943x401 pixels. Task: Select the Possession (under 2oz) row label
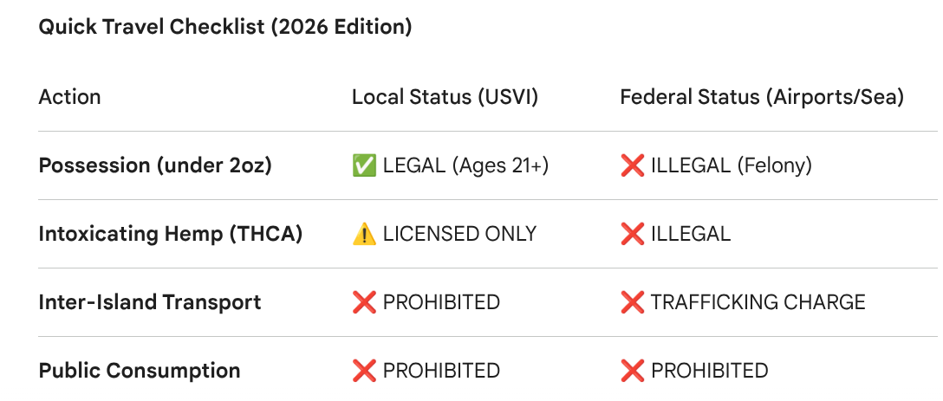pyautogui.click(x=155, y=165)
